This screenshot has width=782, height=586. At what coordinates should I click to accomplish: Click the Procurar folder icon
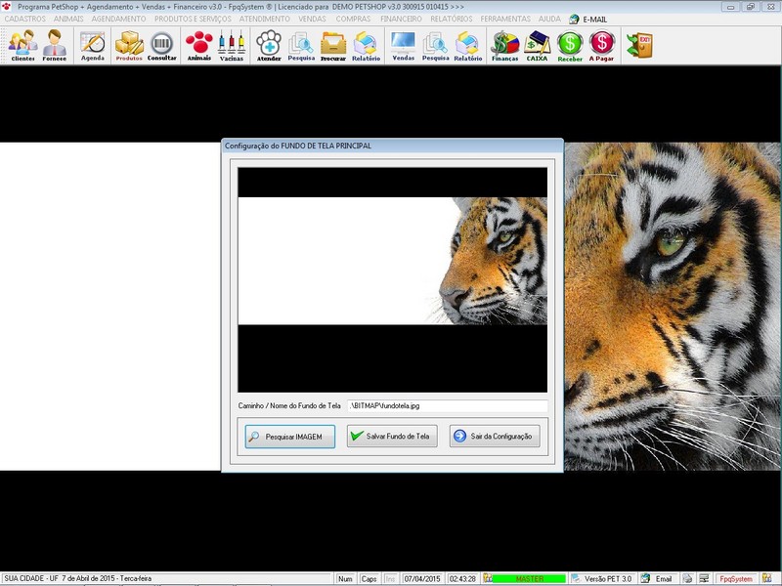(333, 45)
